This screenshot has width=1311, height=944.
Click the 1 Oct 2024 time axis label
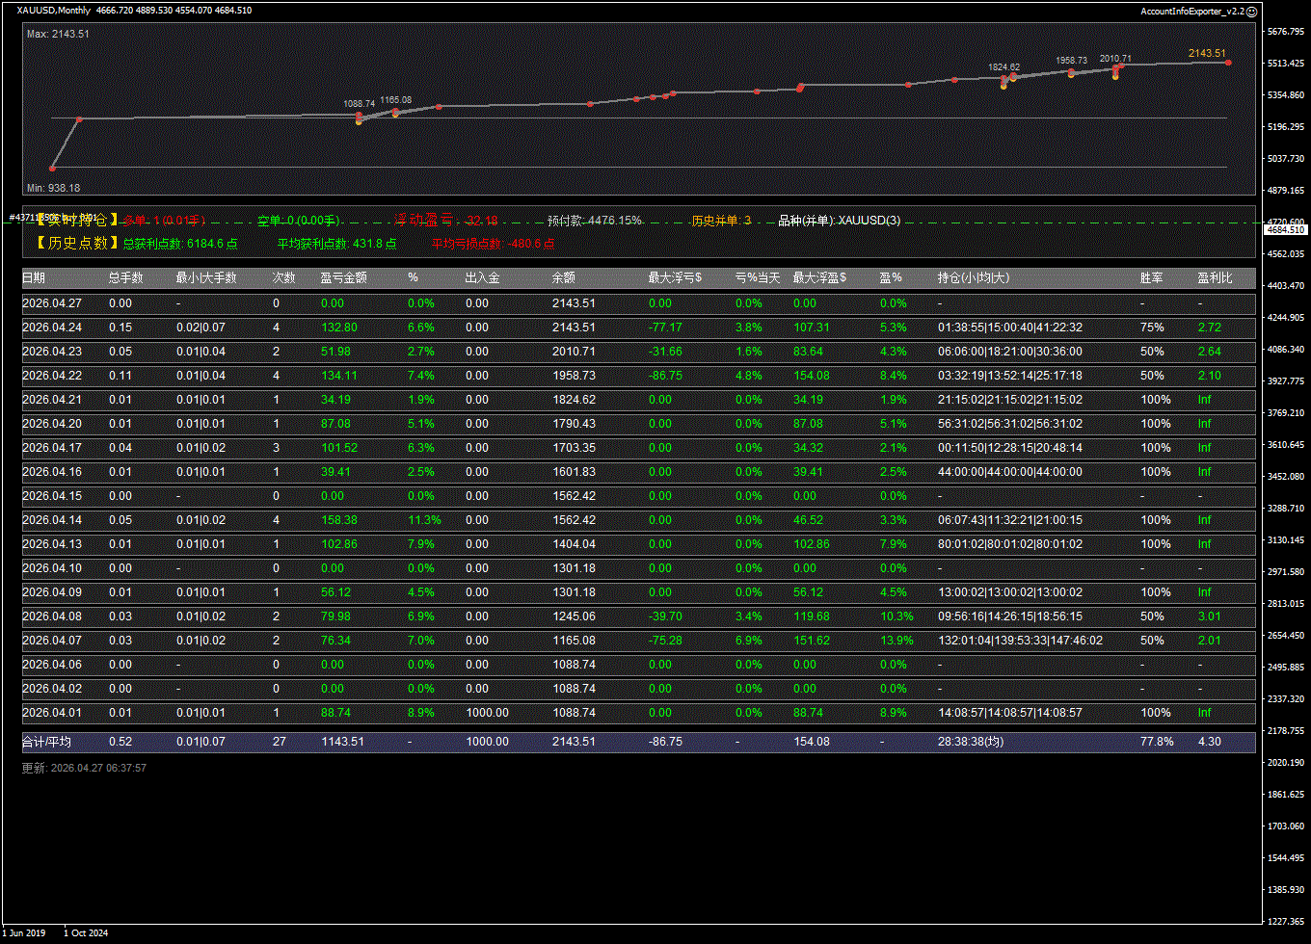point(86,932)
